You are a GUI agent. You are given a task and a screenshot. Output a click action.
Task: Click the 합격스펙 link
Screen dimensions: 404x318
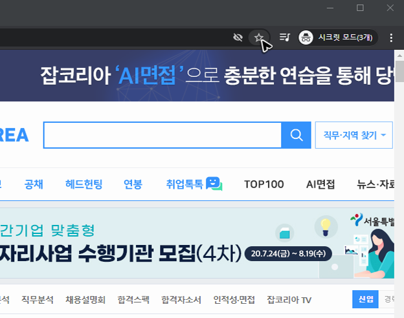[x=133, y=300]
